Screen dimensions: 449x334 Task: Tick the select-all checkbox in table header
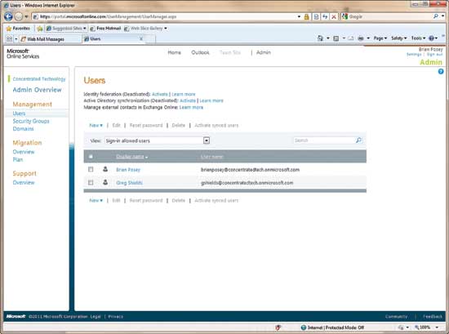tap(91, 157)
